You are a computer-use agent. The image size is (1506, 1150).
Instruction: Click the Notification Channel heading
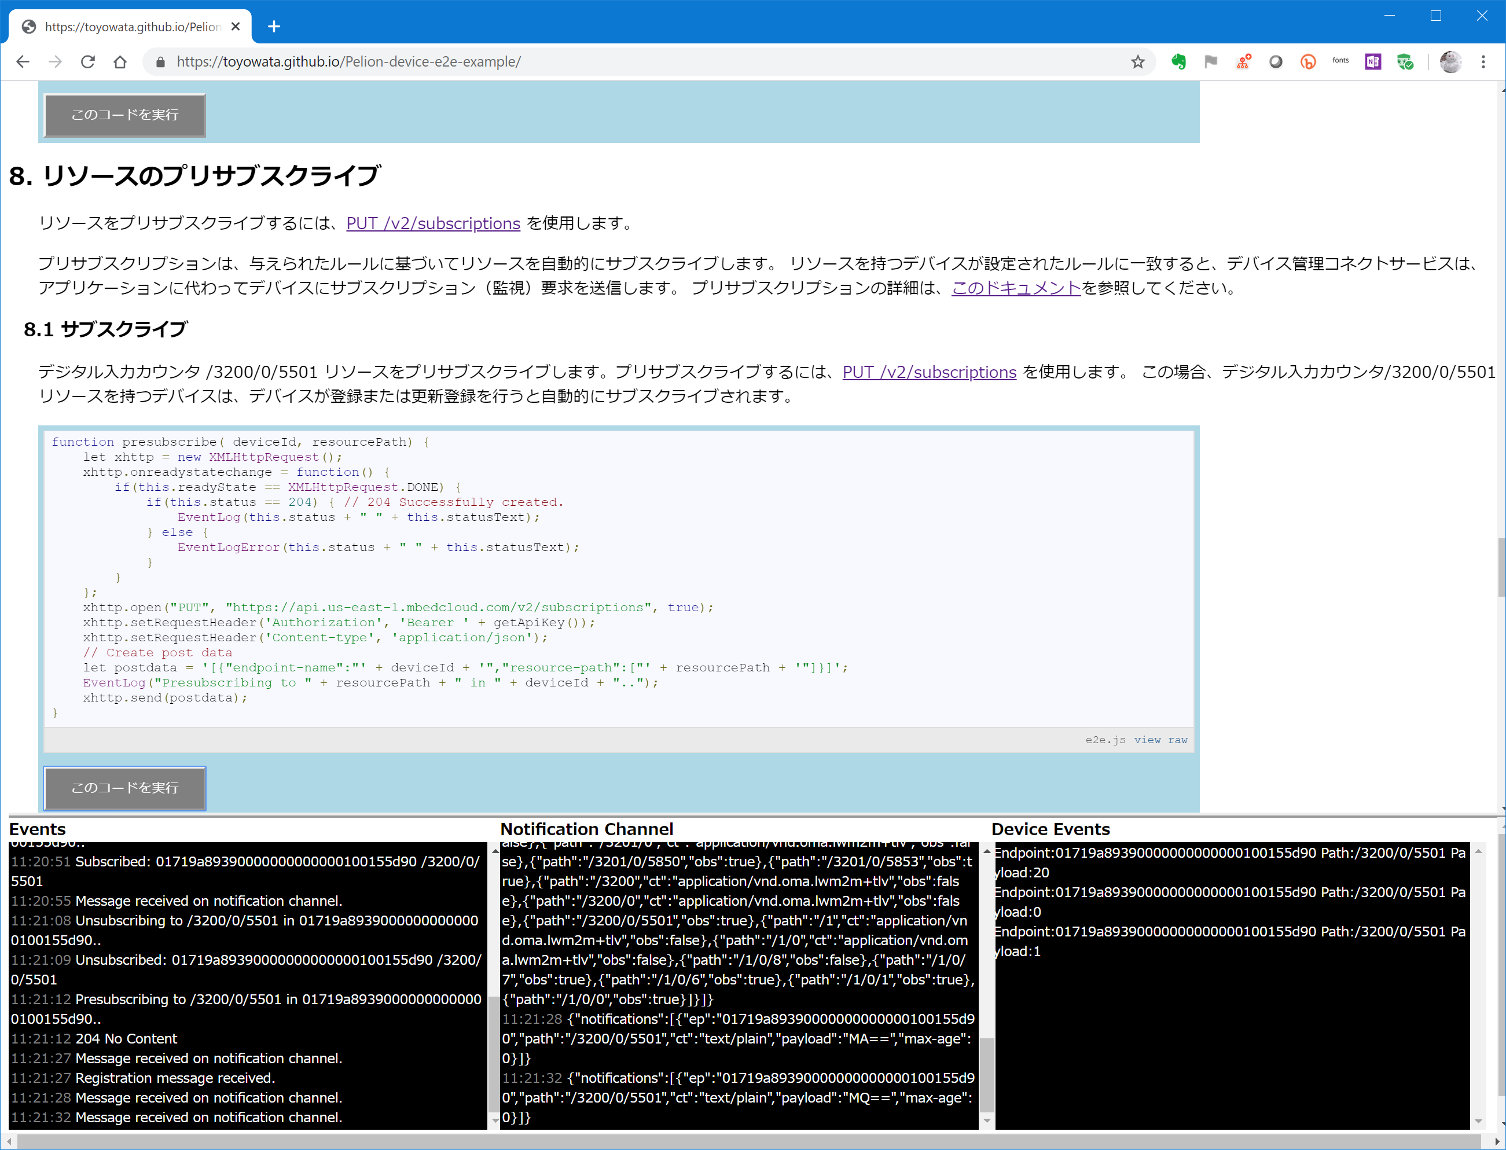[x=587, y=829]
